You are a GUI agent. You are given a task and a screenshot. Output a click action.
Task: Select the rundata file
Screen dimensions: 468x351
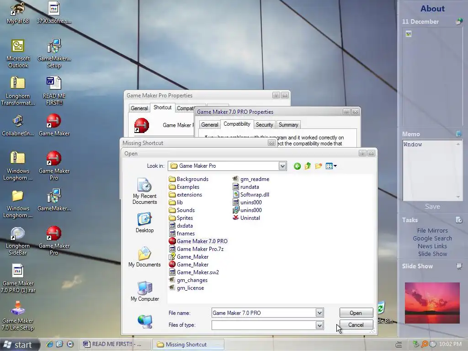[x=246, y=187]
